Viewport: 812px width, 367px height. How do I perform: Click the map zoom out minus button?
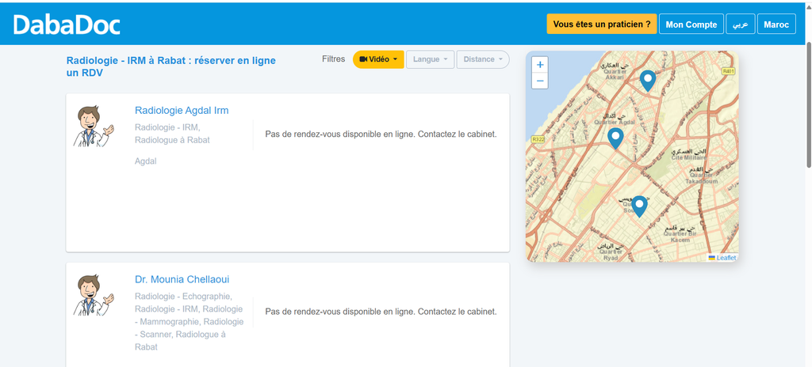click(x=539, y=81)
